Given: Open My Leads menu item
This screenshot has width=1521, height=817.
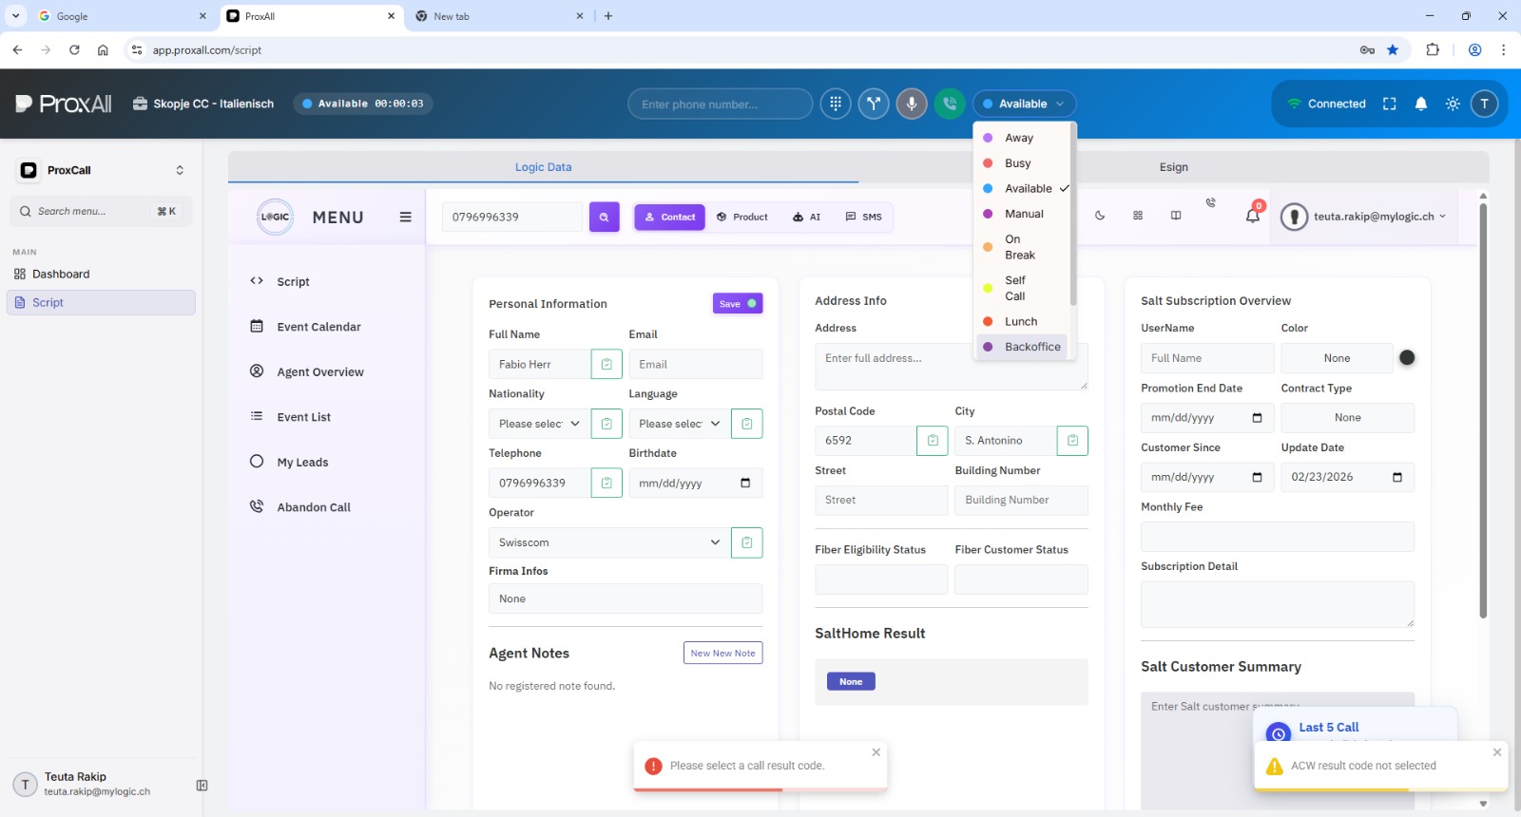Looking at the screenshot, I should pyautogui.click(x=302, y=462).
